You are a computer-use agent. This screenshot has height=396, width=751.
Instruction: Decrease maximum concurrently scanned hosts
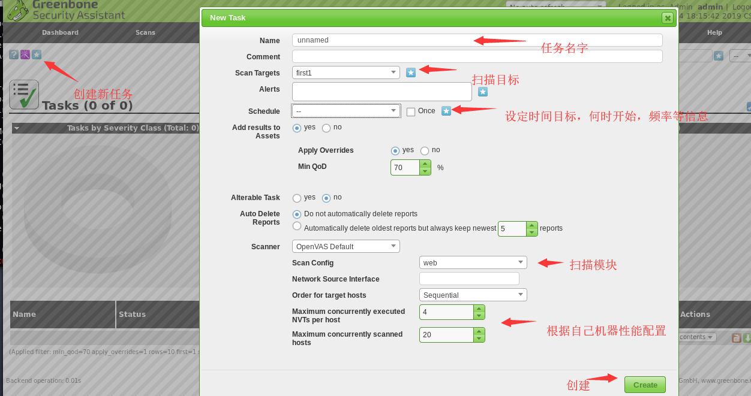479,338
